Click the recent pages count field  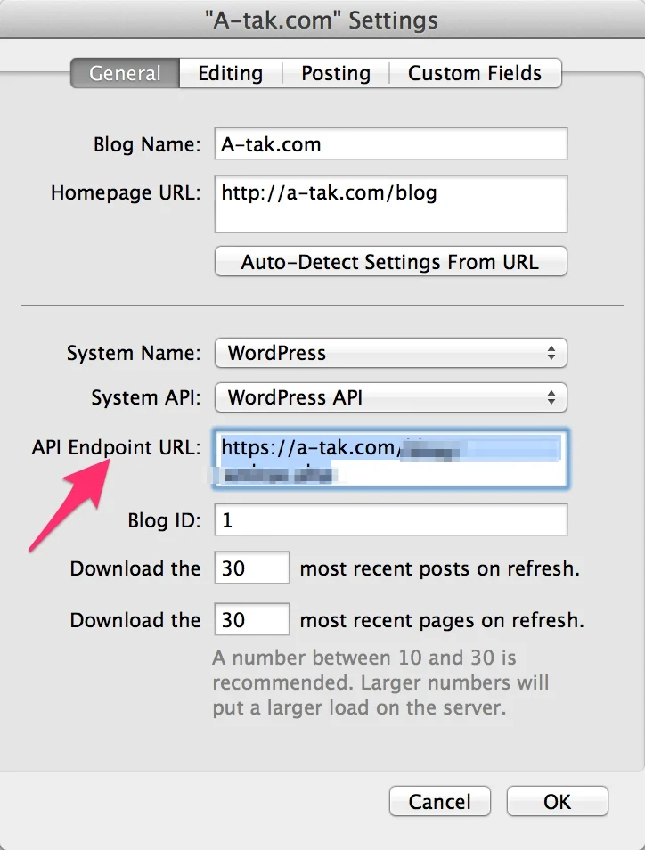[x=252, y=619]
